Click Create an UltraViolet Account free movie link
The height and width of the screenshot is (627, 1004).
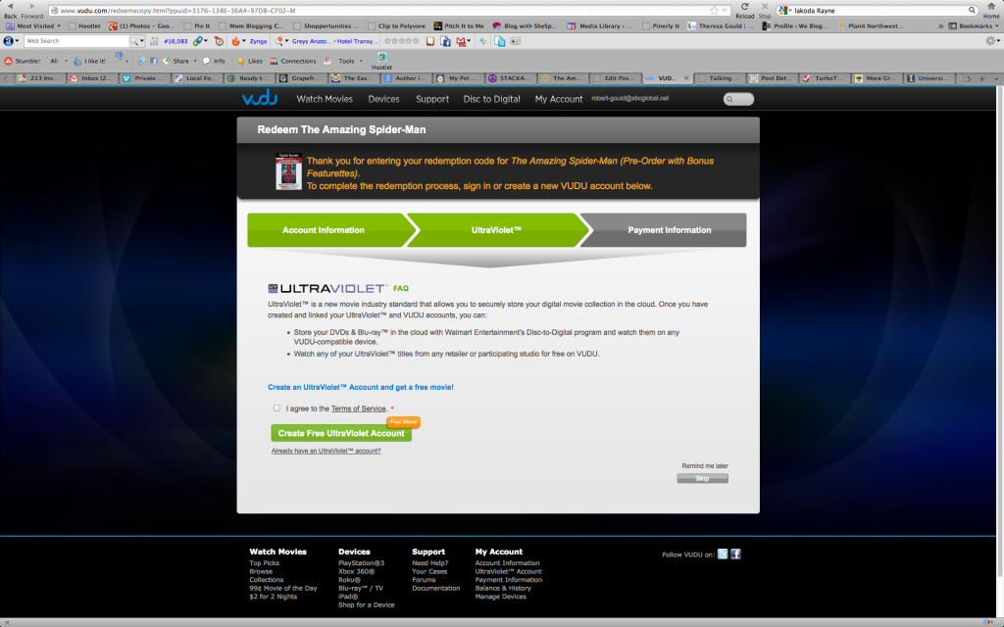click(361, 387)
